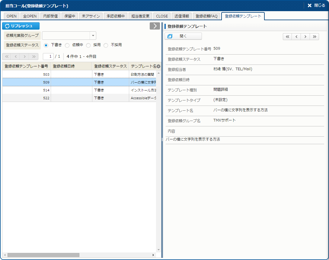Select the 採用 status radio button

pyautogui.click(x=88, y=45)
